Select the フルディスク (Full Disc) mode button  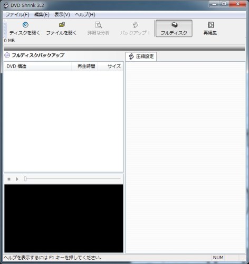(x=174, y=29)
